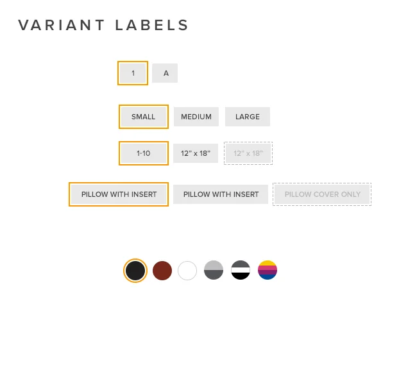This screenshot has width=408, height=372.
Task: Click the PILLOW COVER ONLY option
Action: pyautogui.click(x=322, y=194)
